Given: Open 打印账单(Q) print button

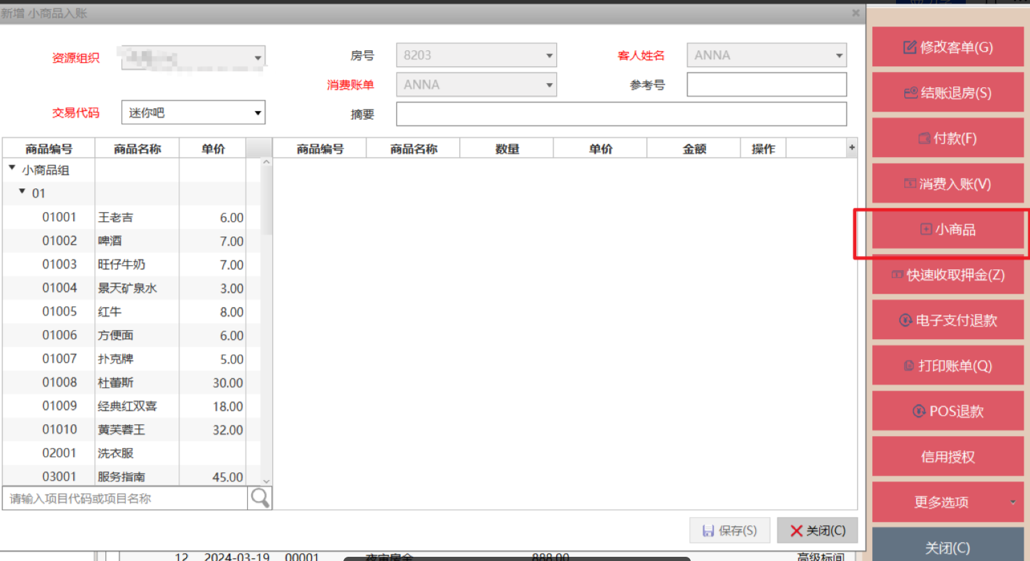Looking at the screenshot, I should coord(948,366).
